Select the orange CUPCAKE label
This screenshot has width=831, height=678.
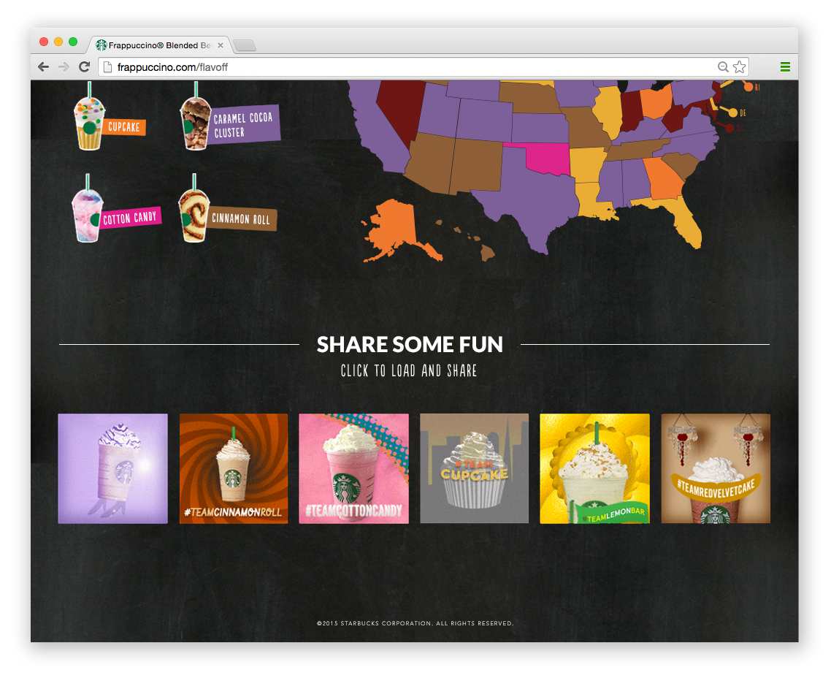124,126
